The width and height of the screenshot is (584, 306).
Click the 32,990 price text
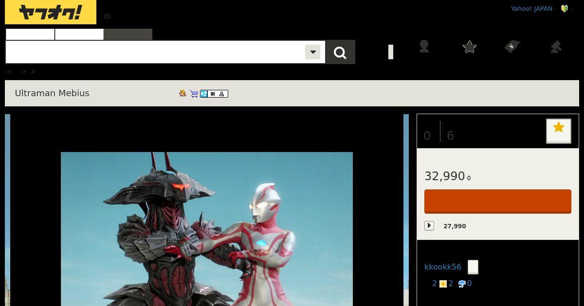445,176
